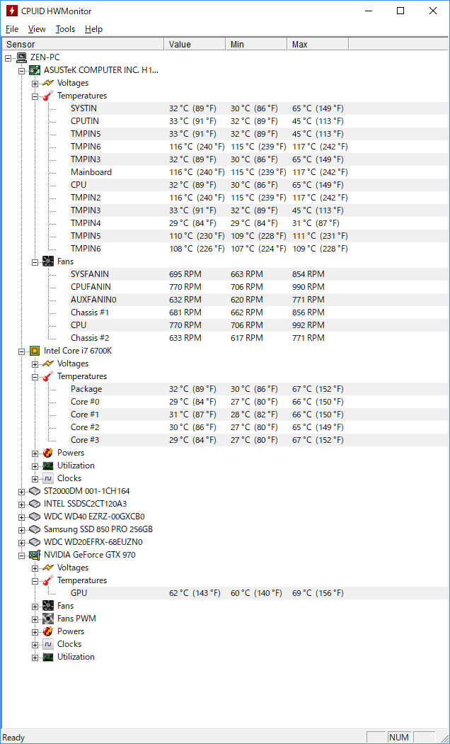Click the GPU Voltages lightning icon

click(x=48, y=568)
